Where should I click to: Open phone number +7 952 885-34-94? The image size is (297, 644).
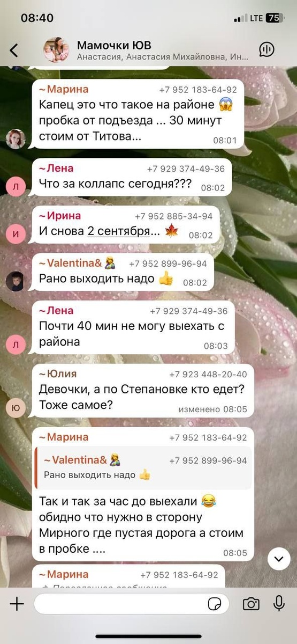[173, 216]
